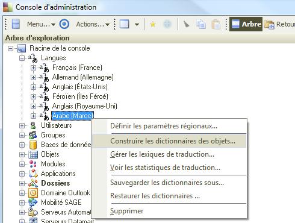Select the highlighted Arabe (Maroc) item

(x=73, y=116)
